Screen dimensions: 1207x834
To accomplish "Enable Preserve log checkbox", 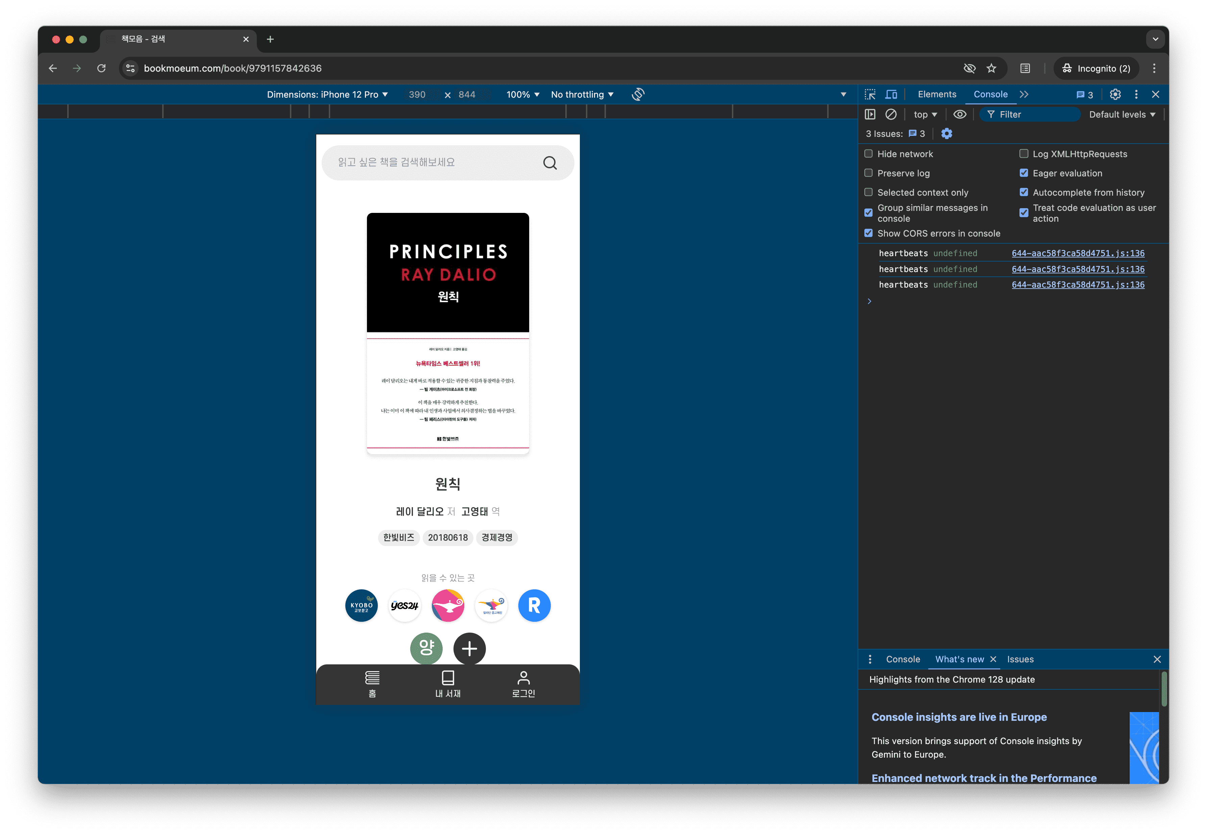I will (868, 173).
